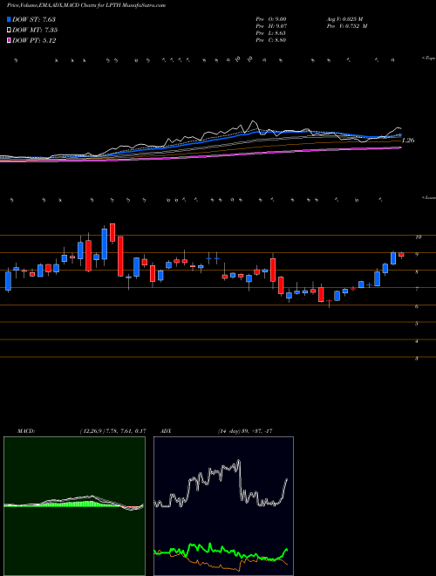
Task: Select the 'Pre H: 9.07' value
Action: pyautogui.click(x=271, y=26)
